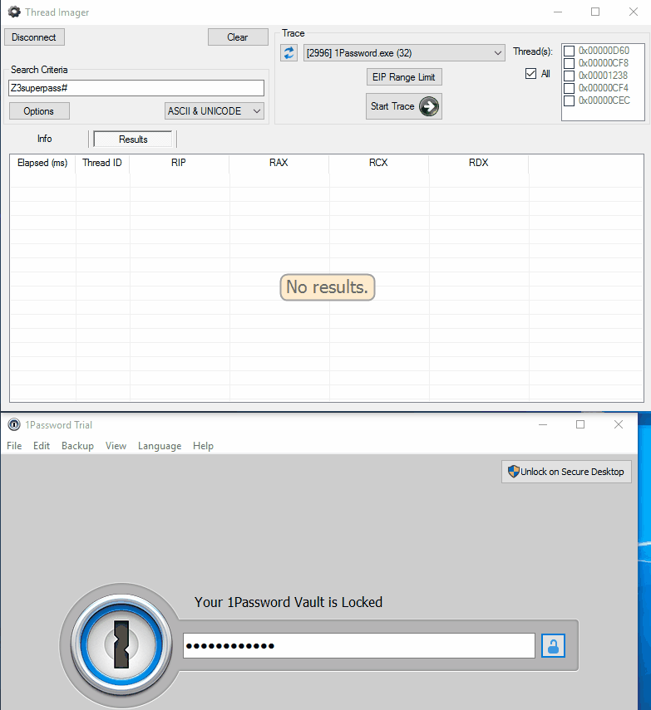Viewport: 651px width, 710px height.
Task: Click the refresh process list icon
Action: pyautogui.click(x=289, y=53)
